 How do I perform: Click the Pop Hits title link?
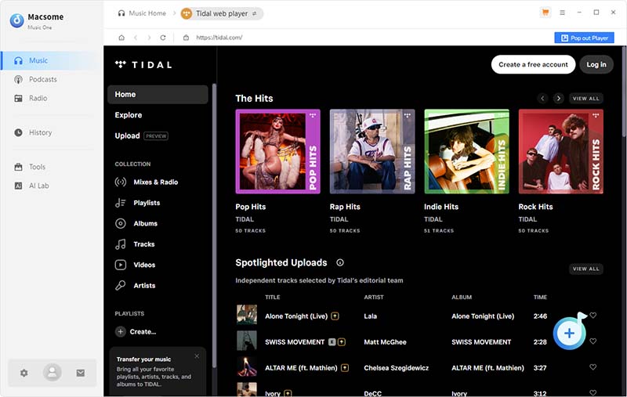pyautogui.click(x=250, y=207)
